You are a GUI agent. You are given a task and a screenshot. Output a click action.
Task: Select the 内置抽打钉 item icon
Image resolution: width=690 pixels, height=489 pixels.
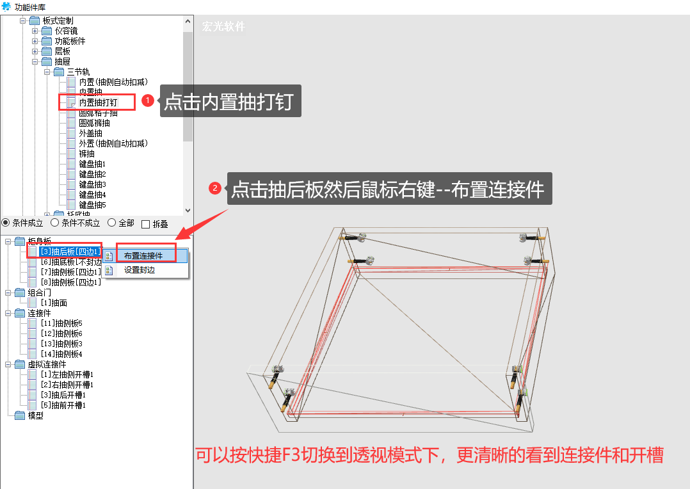tap(71, 102)
